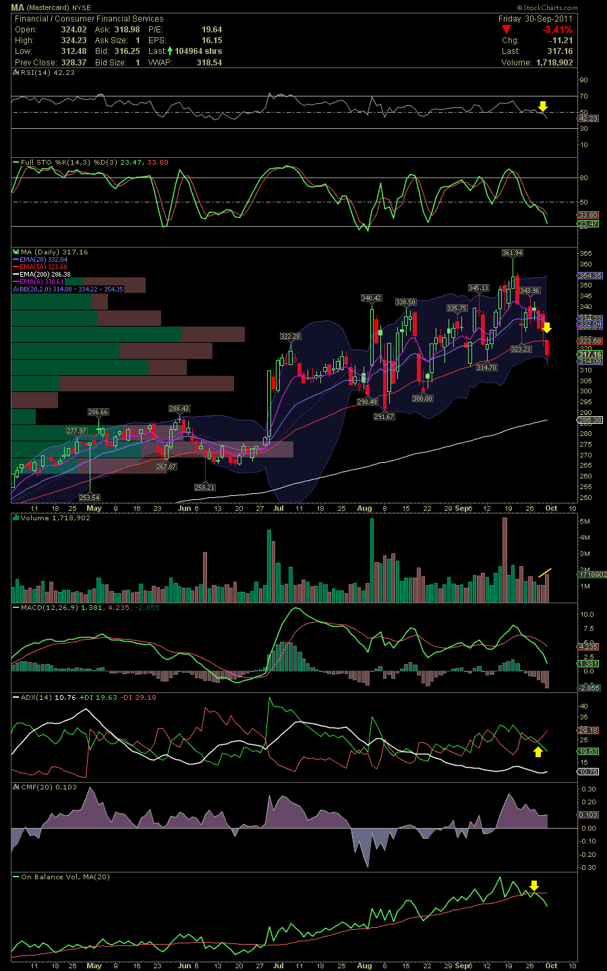
Task: Click the 1718902 volume axis tag
Action: click(x=593, y=575)
